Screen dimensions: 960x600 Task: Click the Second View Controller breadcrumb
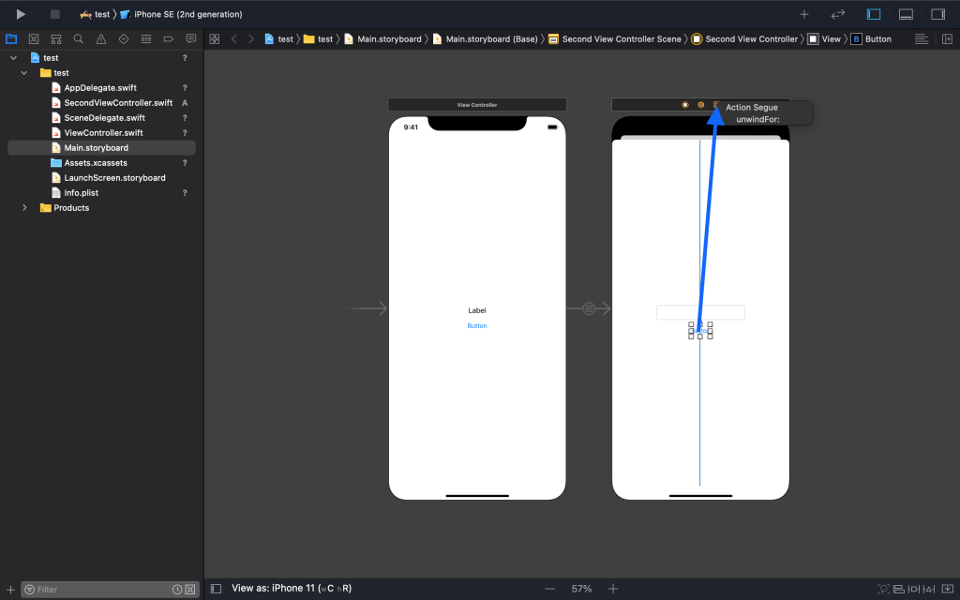click(744, 39)
